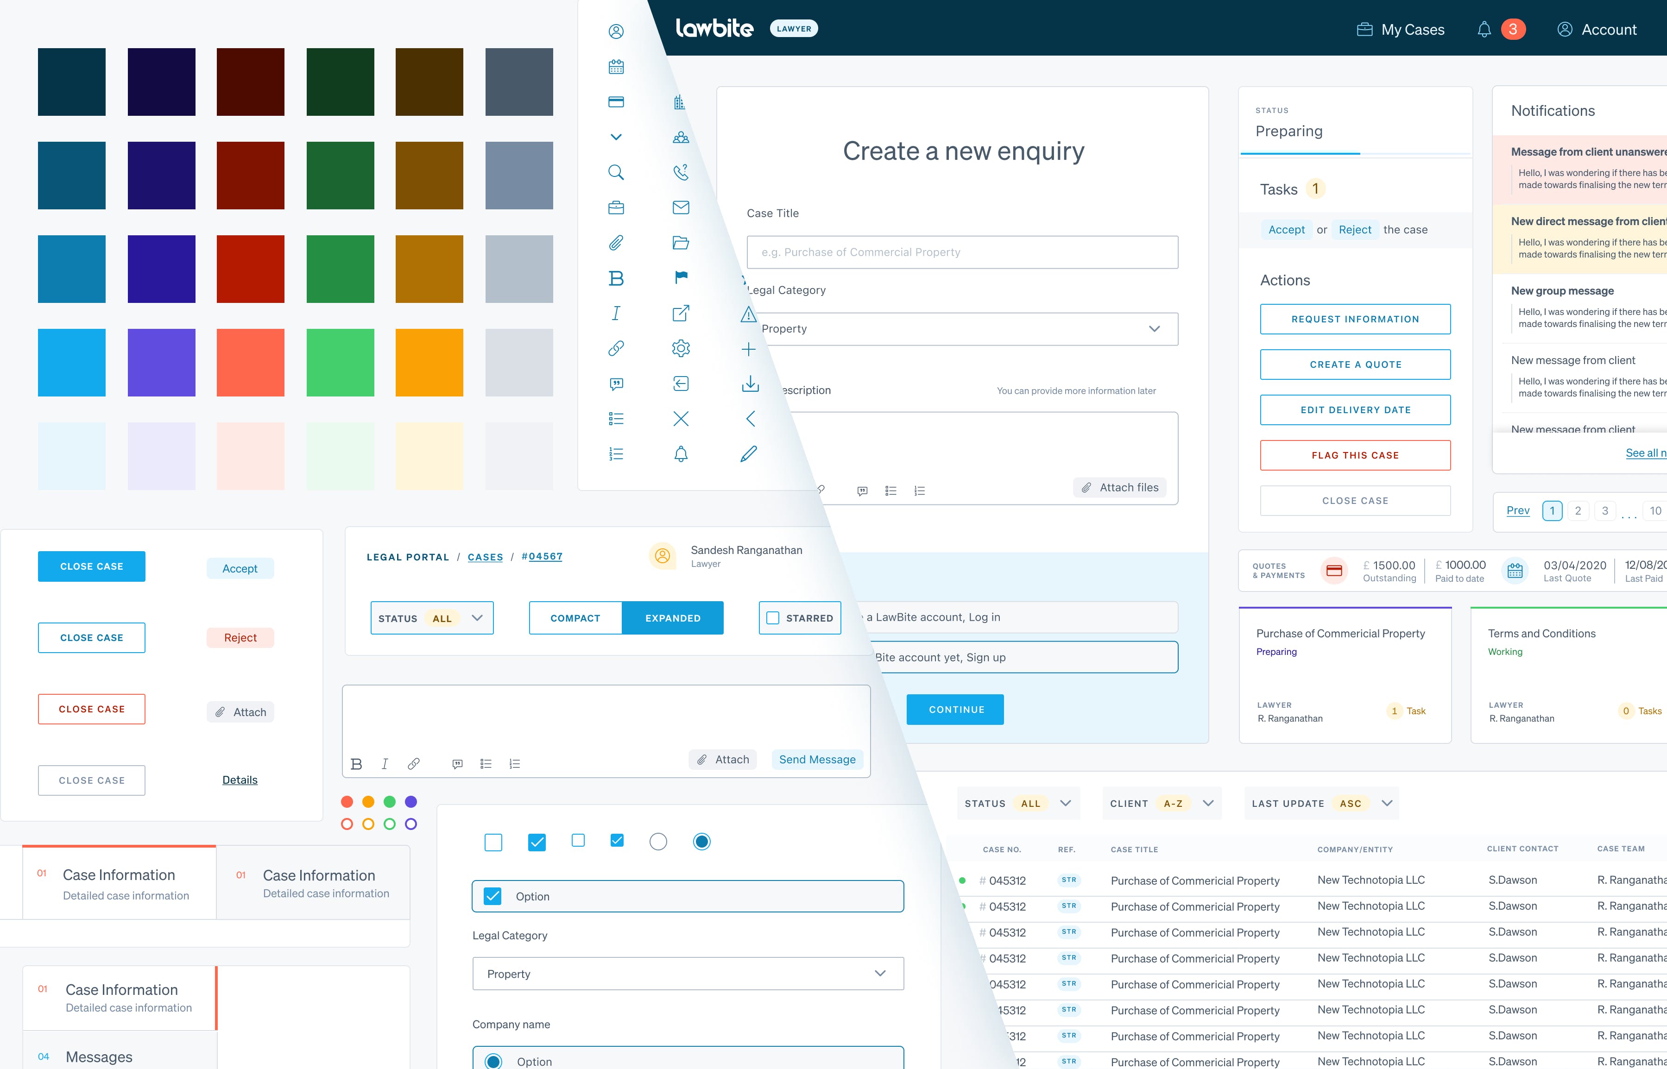The height and width of the screenshot is (1069, 1667).
Task: Click the Continue button
Action: (x=955, y=710)
